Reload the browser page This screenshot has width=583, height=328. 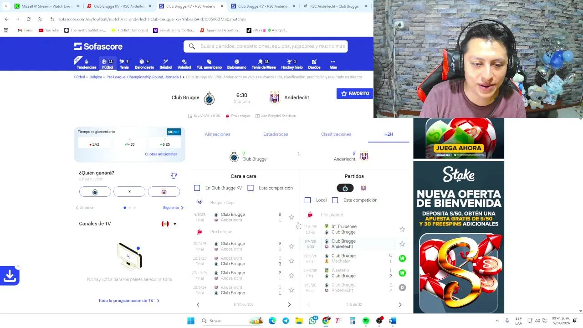click(x=28, y=19)
